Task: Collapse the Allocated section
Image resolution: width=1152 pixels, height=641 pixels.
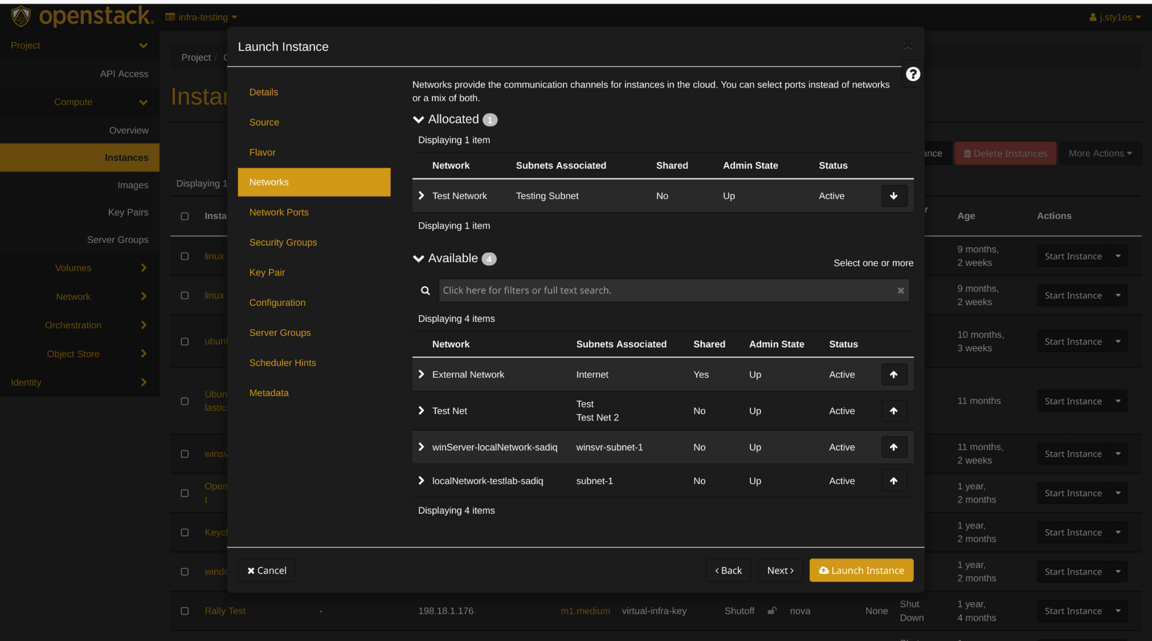Action: (419, 120)
